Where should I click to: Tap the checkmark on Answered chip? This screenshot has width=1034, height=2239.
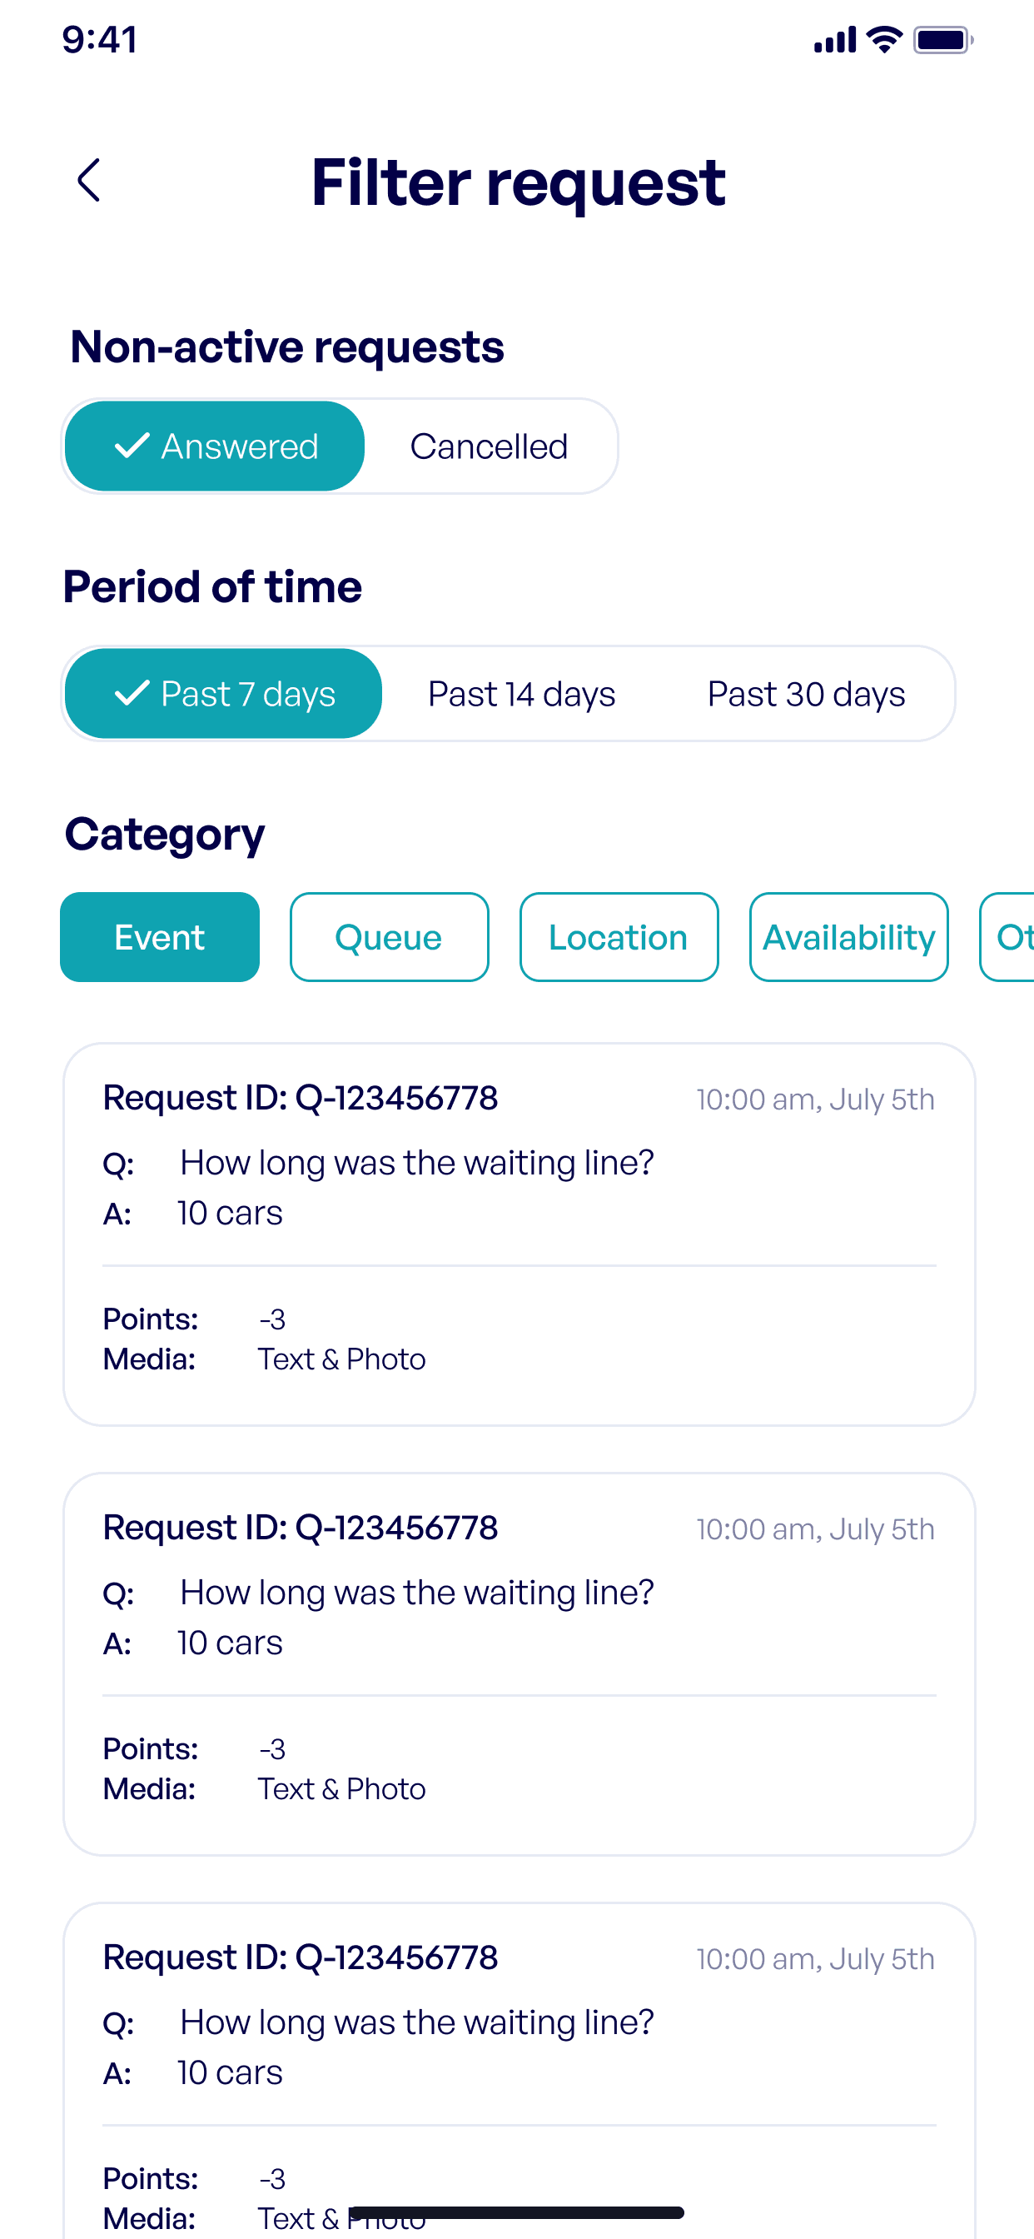(x=132, y=446)
